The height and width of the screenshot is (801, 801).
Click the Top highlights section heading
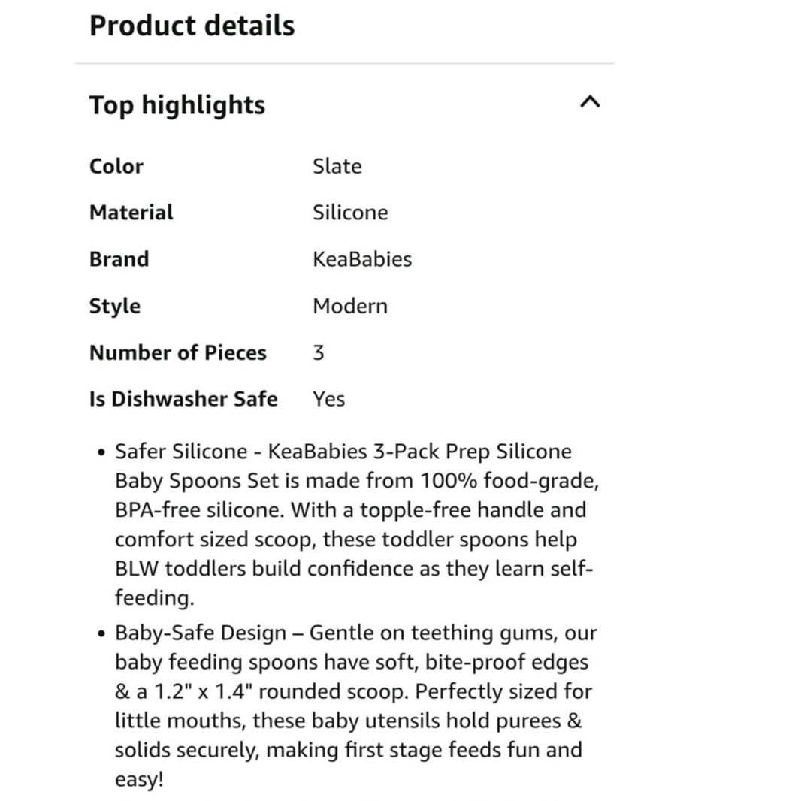177,105
